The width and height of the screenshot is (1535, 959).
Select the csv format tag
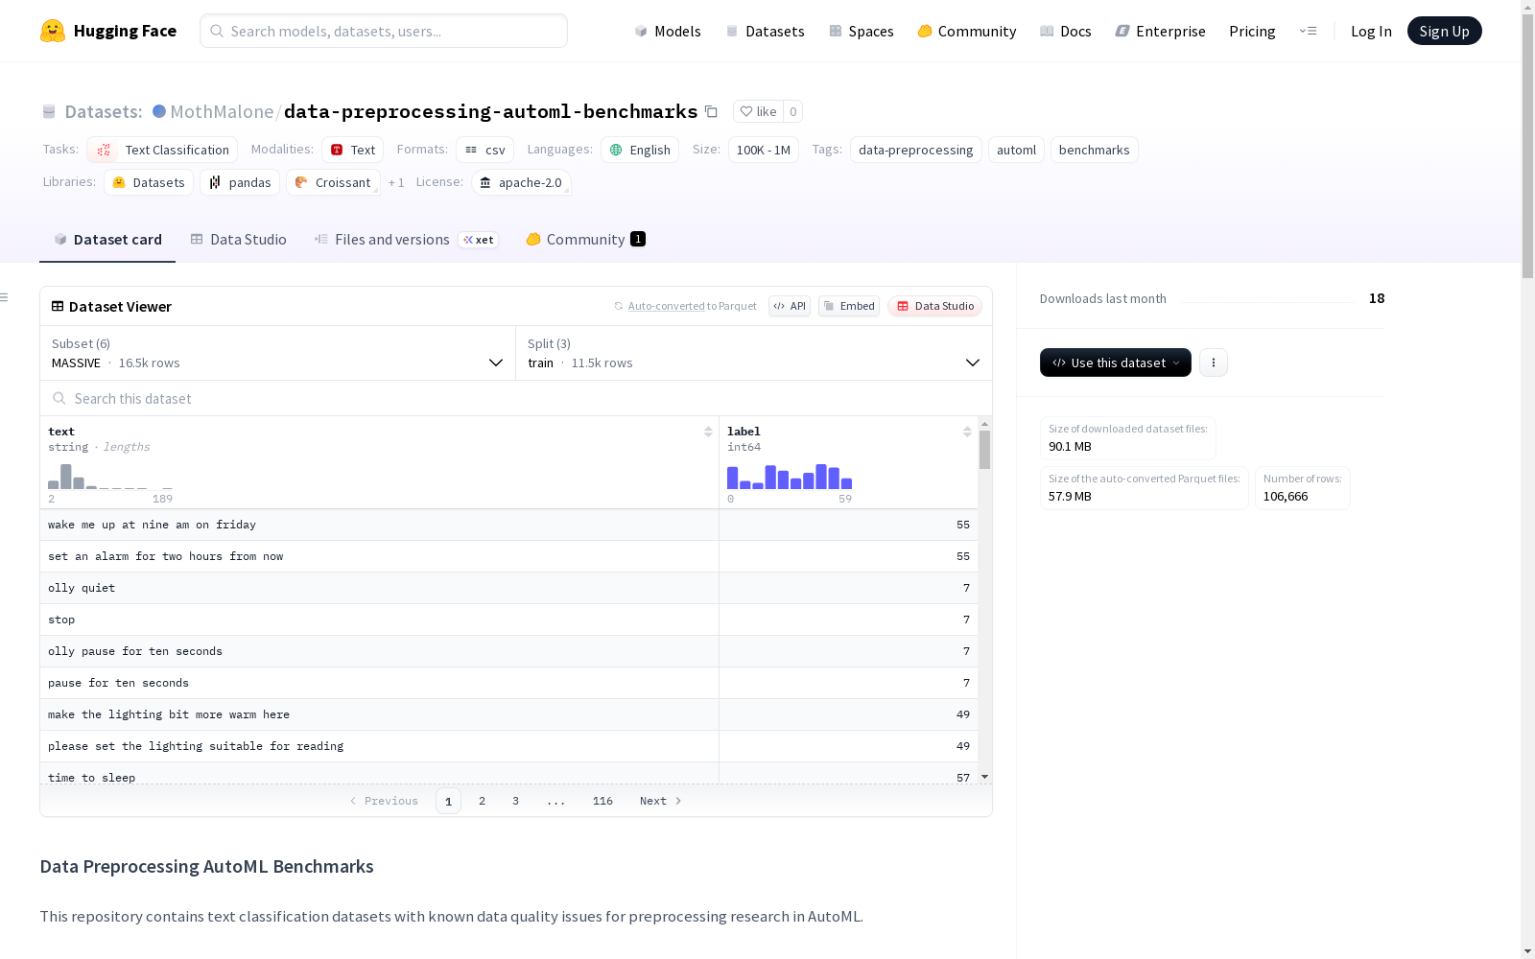pyautogui.click(x=484, y=150)
